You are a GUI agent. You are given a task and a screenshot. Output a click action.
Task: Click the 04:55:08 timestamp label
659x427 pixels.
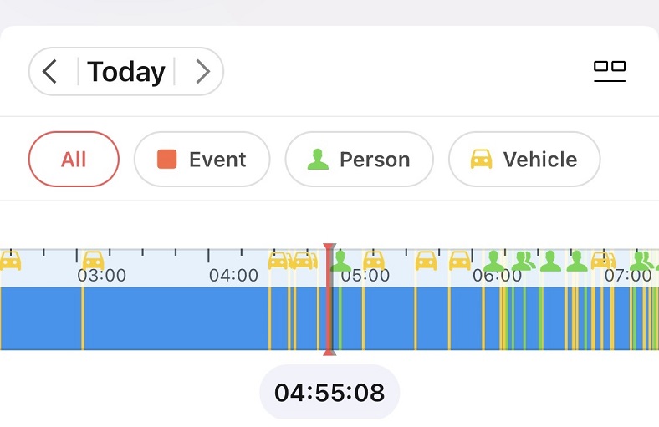[329, 392]
